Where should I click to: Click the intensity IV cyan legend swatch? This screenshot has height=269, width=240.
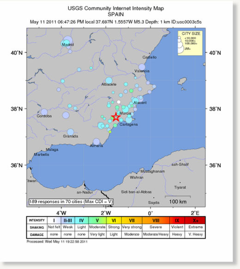[x=82, y=220]
